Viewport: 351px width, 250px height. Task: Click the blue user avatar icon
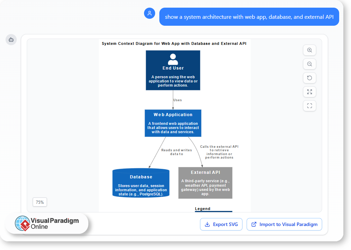click(x=149, y=13)
